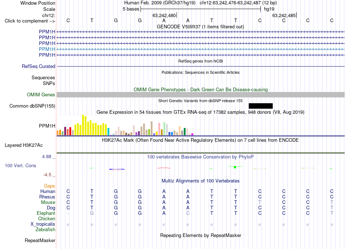
Task: Click the cyan bar in GTEx chart
Action: [108, 132]
